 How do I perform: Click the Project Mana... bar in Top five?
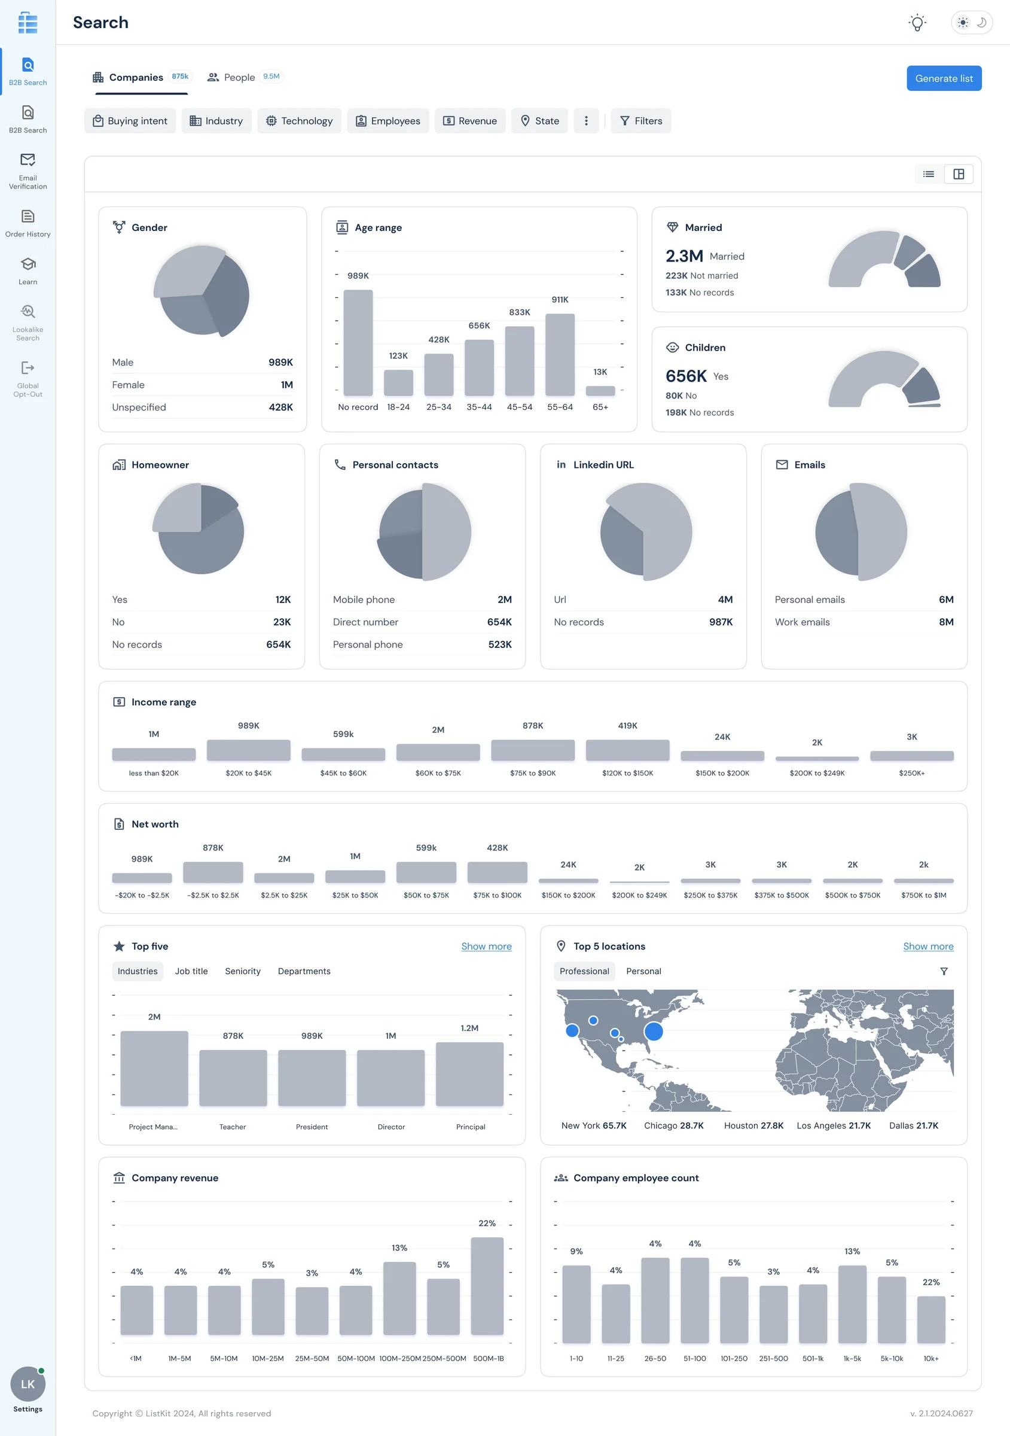(x=154, y=1068)
